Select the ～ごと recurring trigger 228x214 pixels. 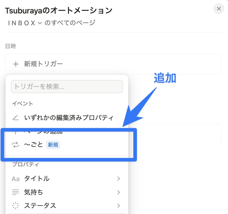(67, 145)
